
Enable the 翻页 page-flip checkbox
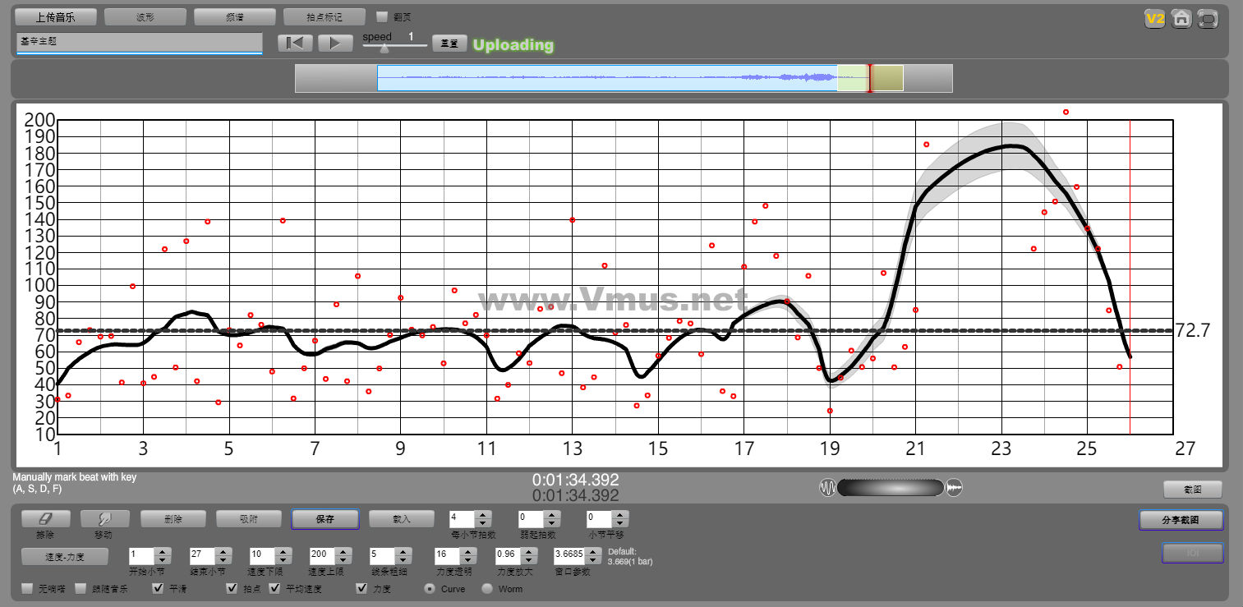pos(381,16)
